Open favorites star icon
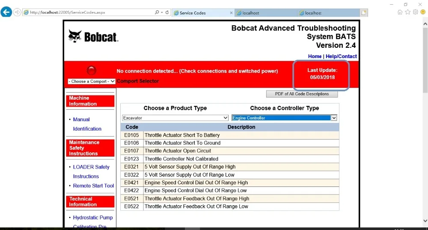This screenshot has height=230, width=428. (407, 12)
